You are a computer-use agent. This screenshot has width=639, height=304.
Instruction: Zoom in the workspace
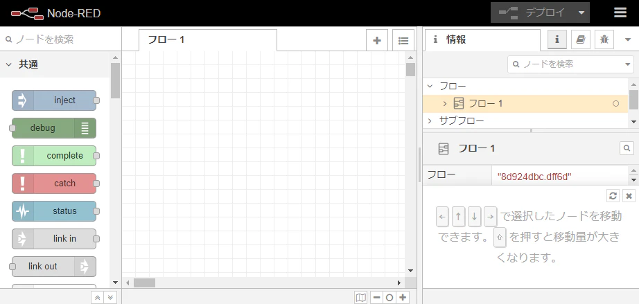click(x=403, y=298)
